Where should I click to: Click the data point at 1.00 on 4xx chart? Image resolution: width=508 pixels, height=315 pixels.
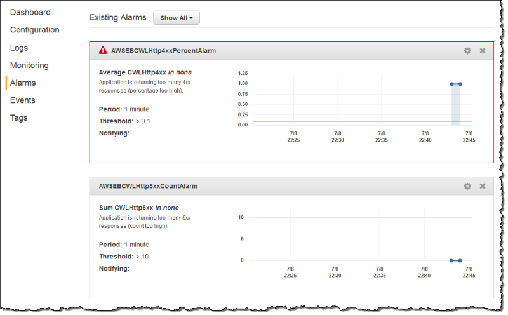451,84
